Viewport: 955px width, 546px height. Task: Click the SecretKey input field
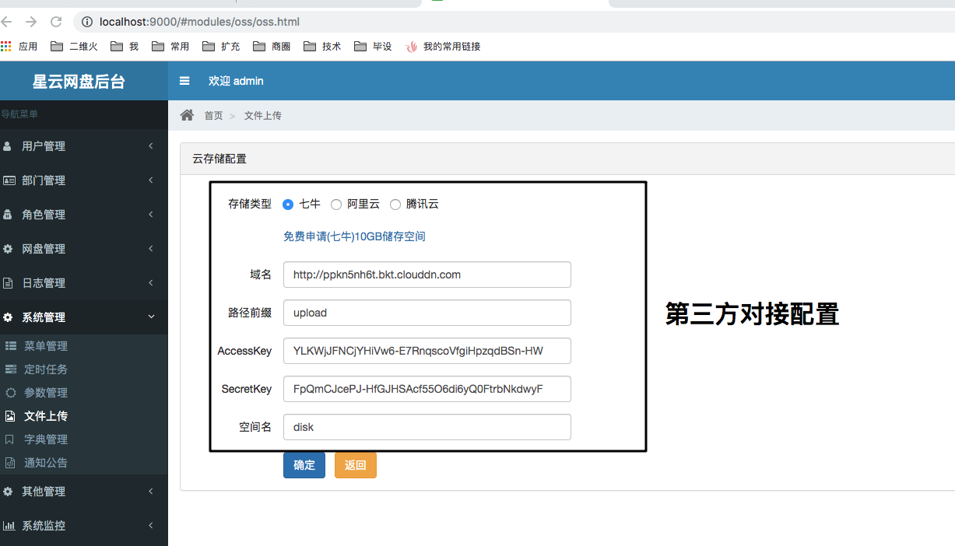[427, 389]
